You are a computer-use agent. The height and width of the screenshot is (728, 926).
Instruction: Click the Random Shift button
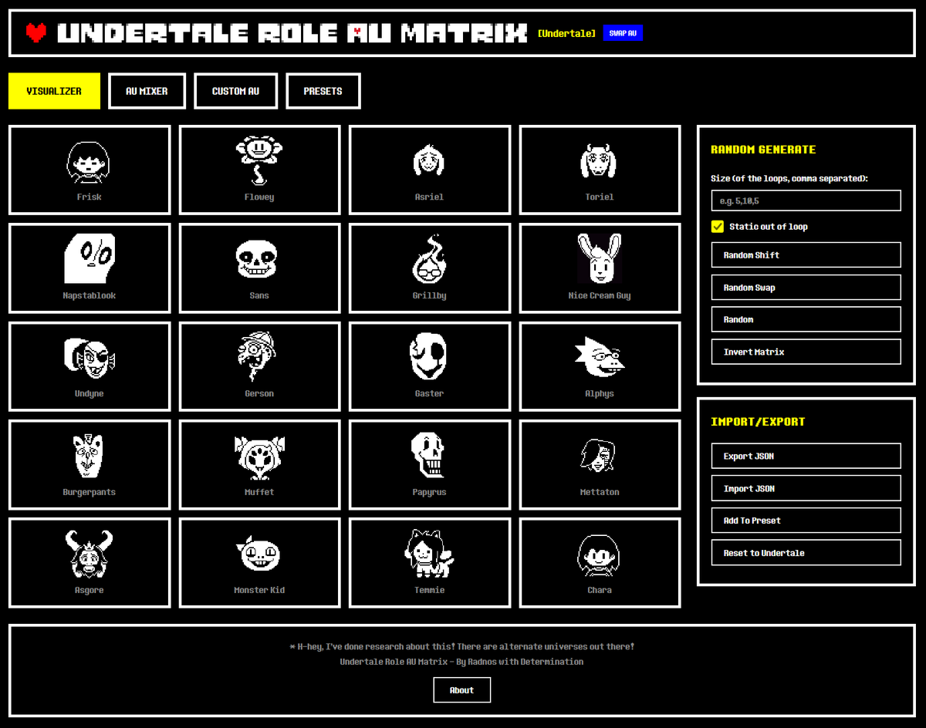point(806,255)
